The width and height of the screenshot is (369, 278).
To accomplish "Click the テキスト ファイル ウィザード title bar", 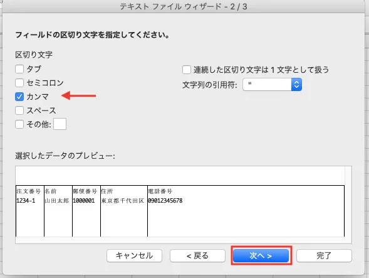I will click(184, 7).
